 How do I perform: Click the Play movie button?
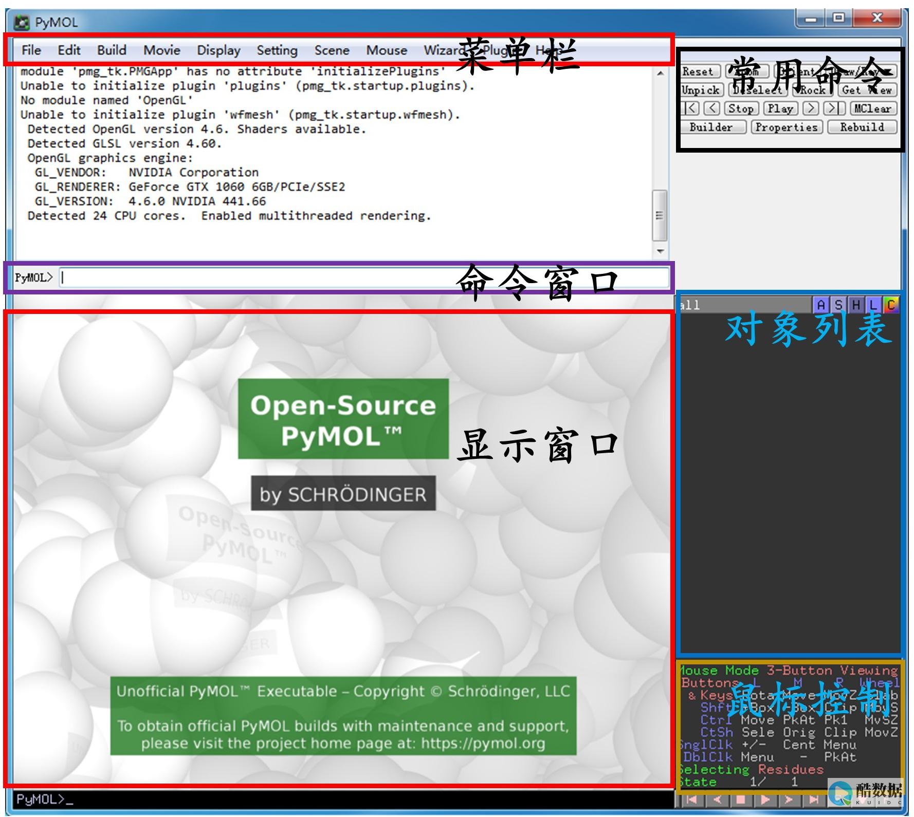(780, 108)
